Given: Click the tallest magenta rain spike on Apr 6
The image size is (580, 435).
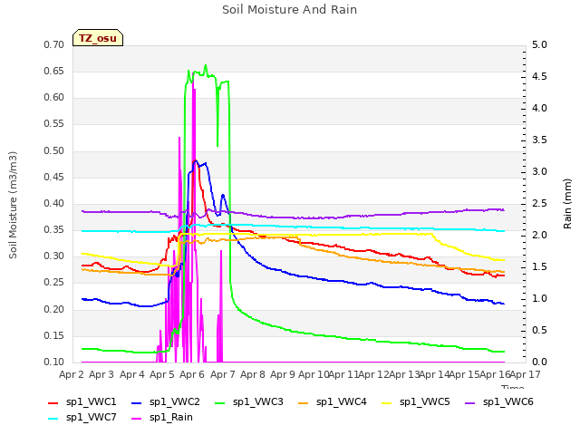Looking at the screenshot, I should pos(193,80).
